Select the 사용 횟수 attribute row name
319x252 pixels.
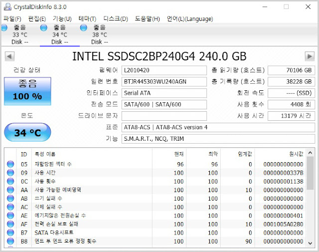coord(45,181)
